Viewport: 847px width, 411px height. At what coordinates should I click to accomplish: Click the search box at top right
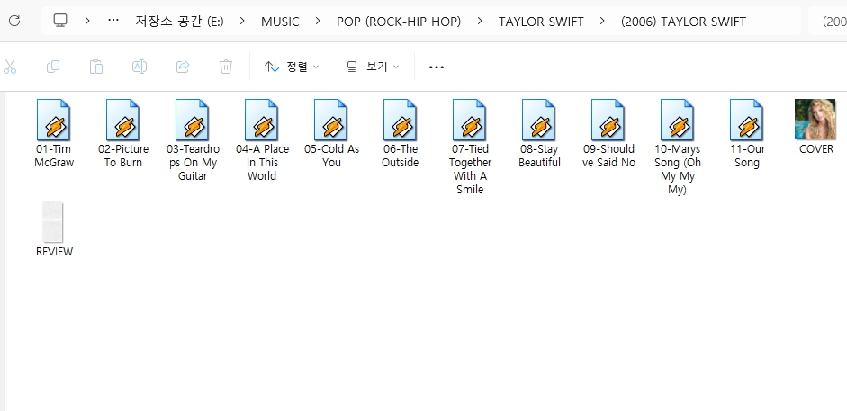[826, 21]
